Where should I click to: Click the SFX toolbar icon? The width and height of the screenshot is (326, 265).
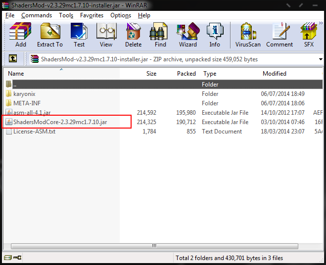coord(309,35)
